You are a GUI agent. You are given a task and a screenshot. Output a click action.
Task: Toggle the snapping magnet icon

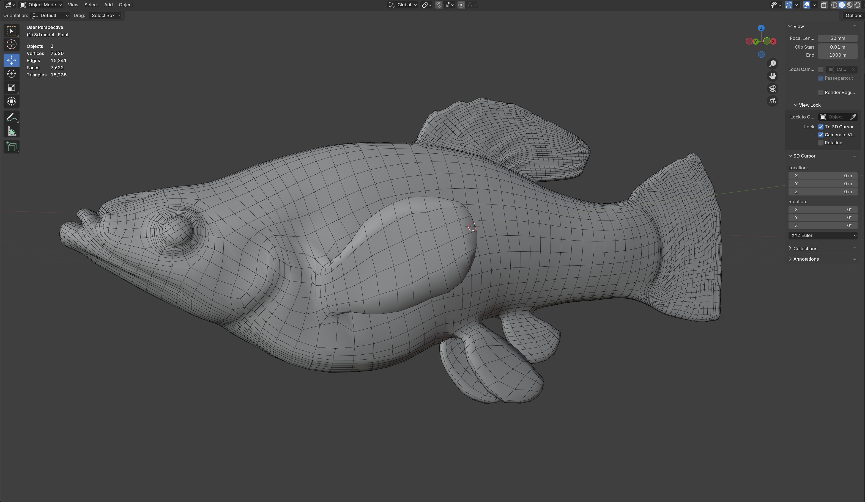(438, 5)
